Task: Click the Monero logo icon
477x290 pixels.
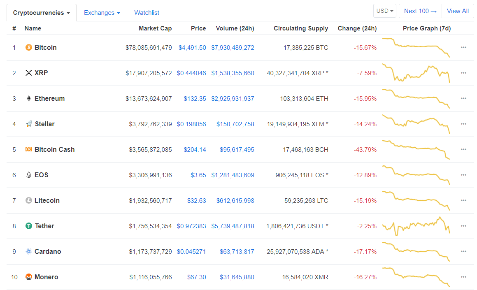Action: [28, 277]
